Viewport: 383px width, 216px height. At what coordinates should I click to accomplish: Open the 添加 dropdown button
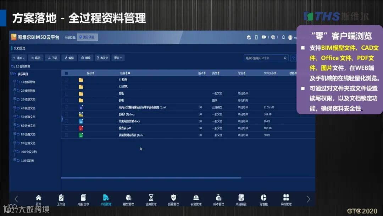(x=19, y=58)
